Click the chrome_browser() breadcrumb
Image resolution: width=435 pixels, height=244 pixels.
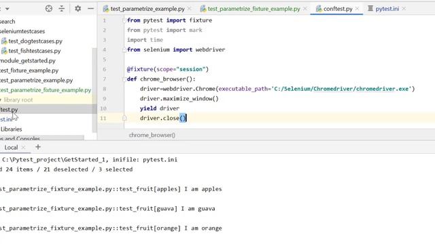152,135
